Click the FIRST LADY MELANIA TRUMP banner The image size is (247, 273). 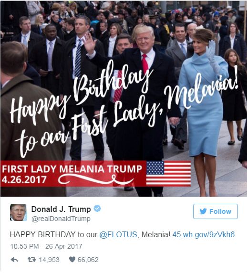point(72,169)
